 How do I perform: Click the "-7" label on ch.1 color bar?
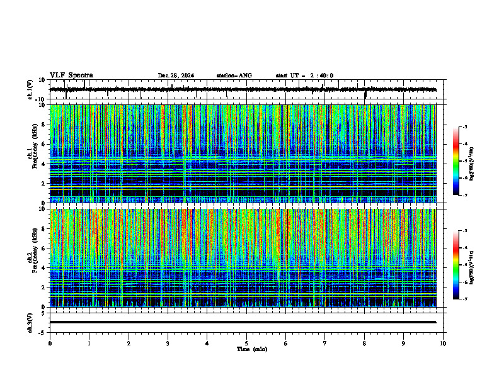point(465,195)
